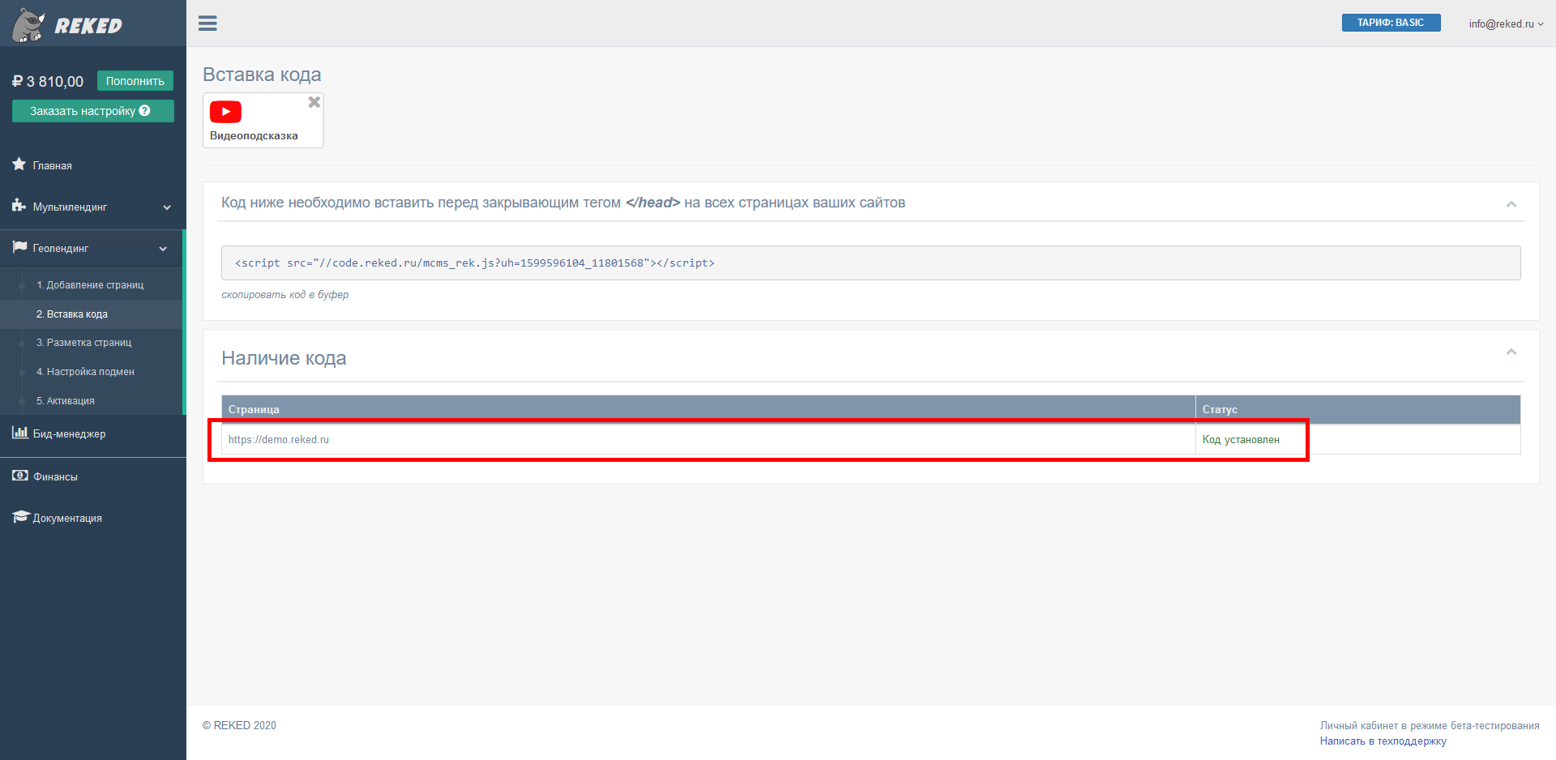This screenshot has height=760, width=1556.
Task: Open the https://demo.reked.ru page link
Action: tap(279, 440)
